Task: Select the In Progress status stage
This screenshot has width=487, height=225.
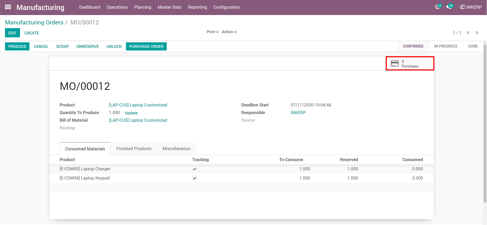Action: coord(446,46)
